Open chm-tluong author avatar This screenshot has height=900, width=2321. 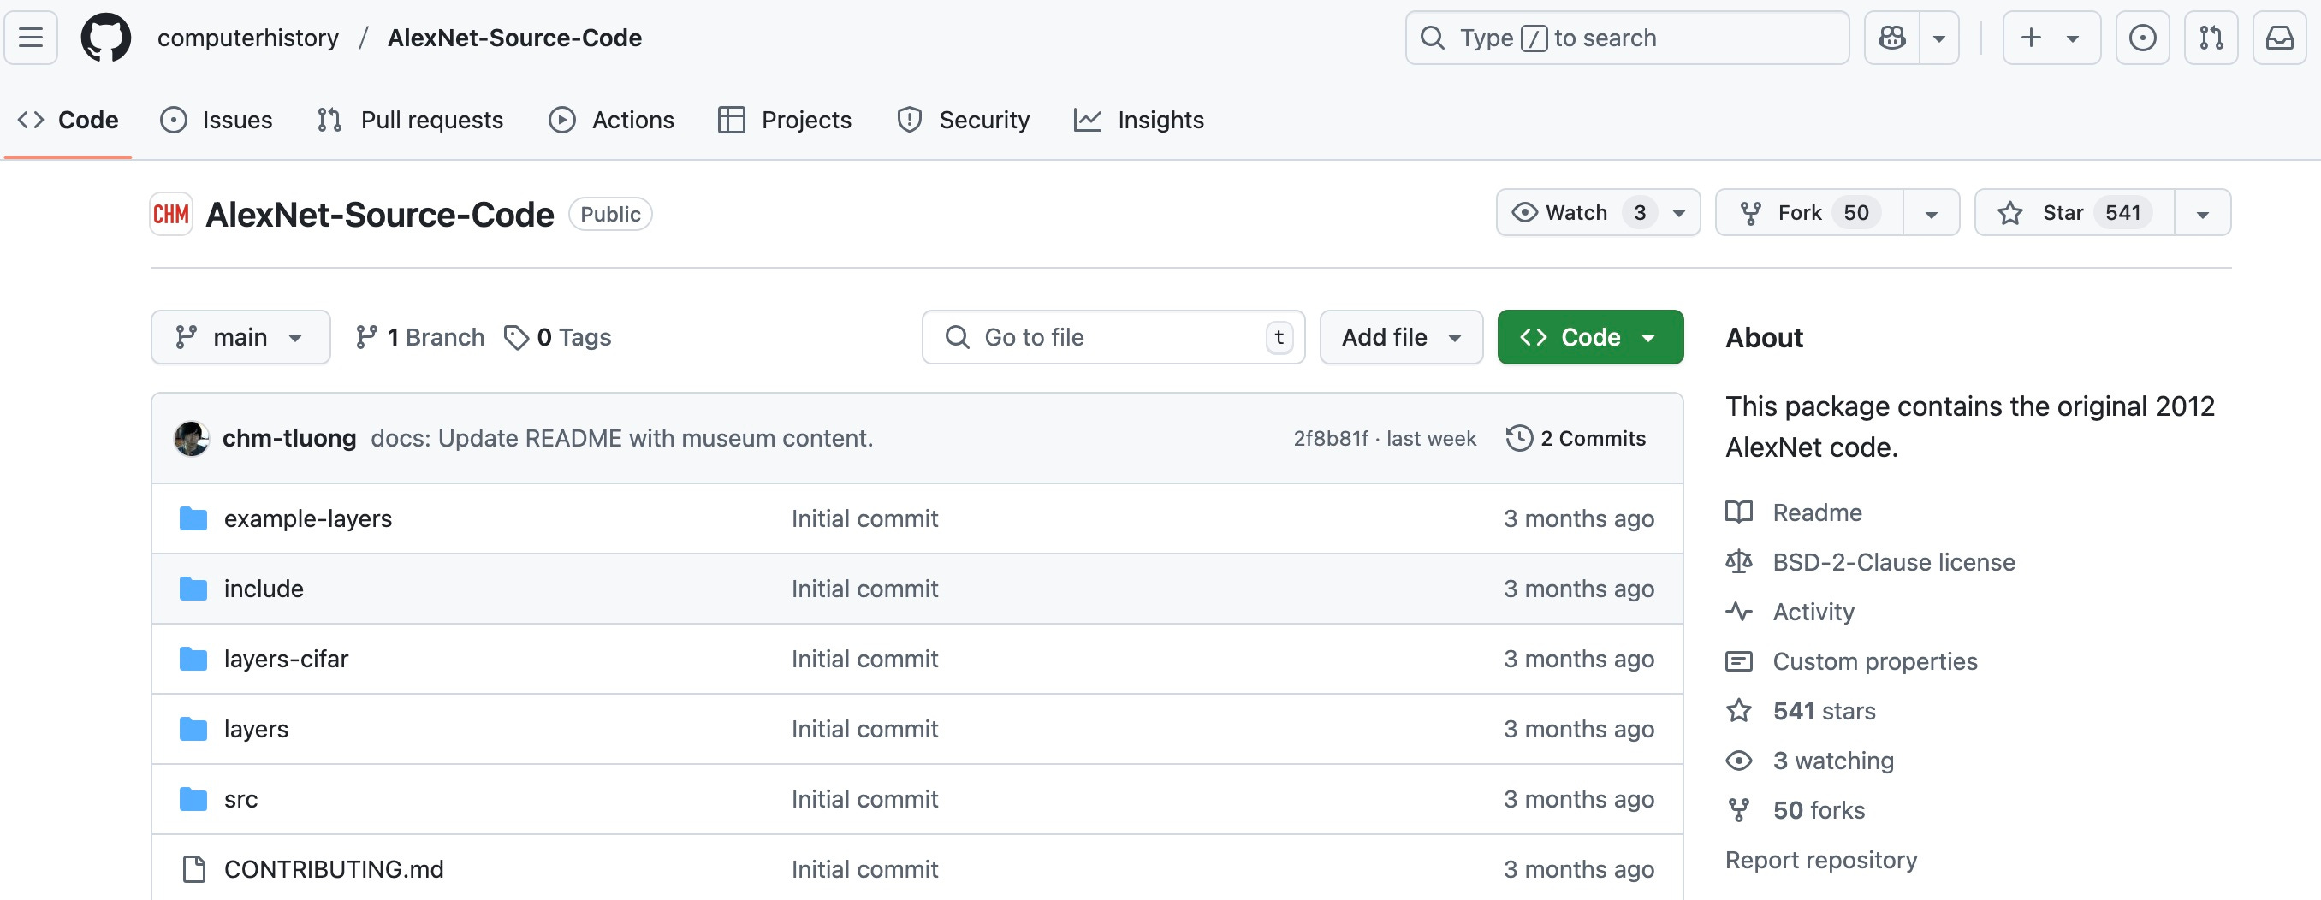[191, 438]
